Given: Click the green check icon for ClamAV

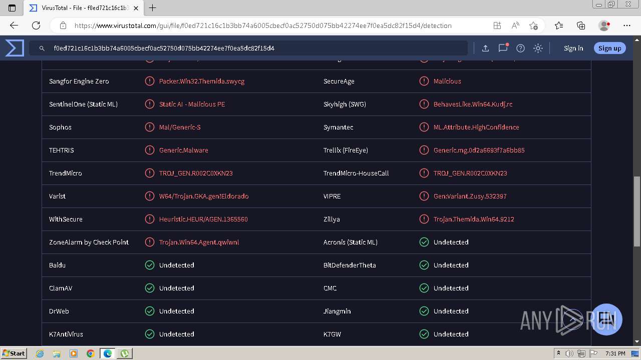Looking at the screenshot, I should (150, 288).
